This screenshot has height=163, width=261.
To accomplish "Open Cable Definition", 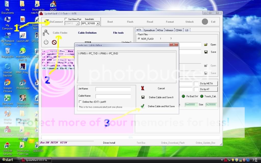I will pyautogui.click(x=87, y=33).
